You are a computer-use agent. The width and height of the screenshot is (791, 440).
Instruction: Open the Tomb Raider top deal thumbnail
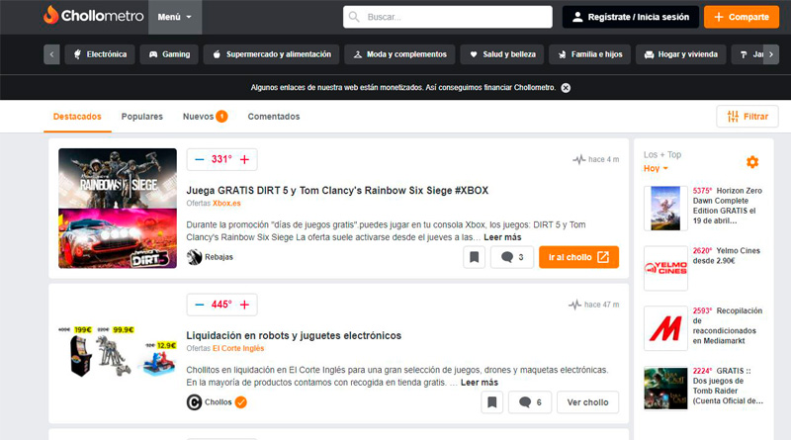pos(665,389)
